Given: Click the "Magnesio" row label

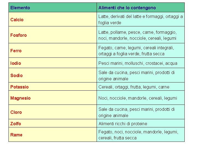Looking at the screenshot, I should coord(21,98).
